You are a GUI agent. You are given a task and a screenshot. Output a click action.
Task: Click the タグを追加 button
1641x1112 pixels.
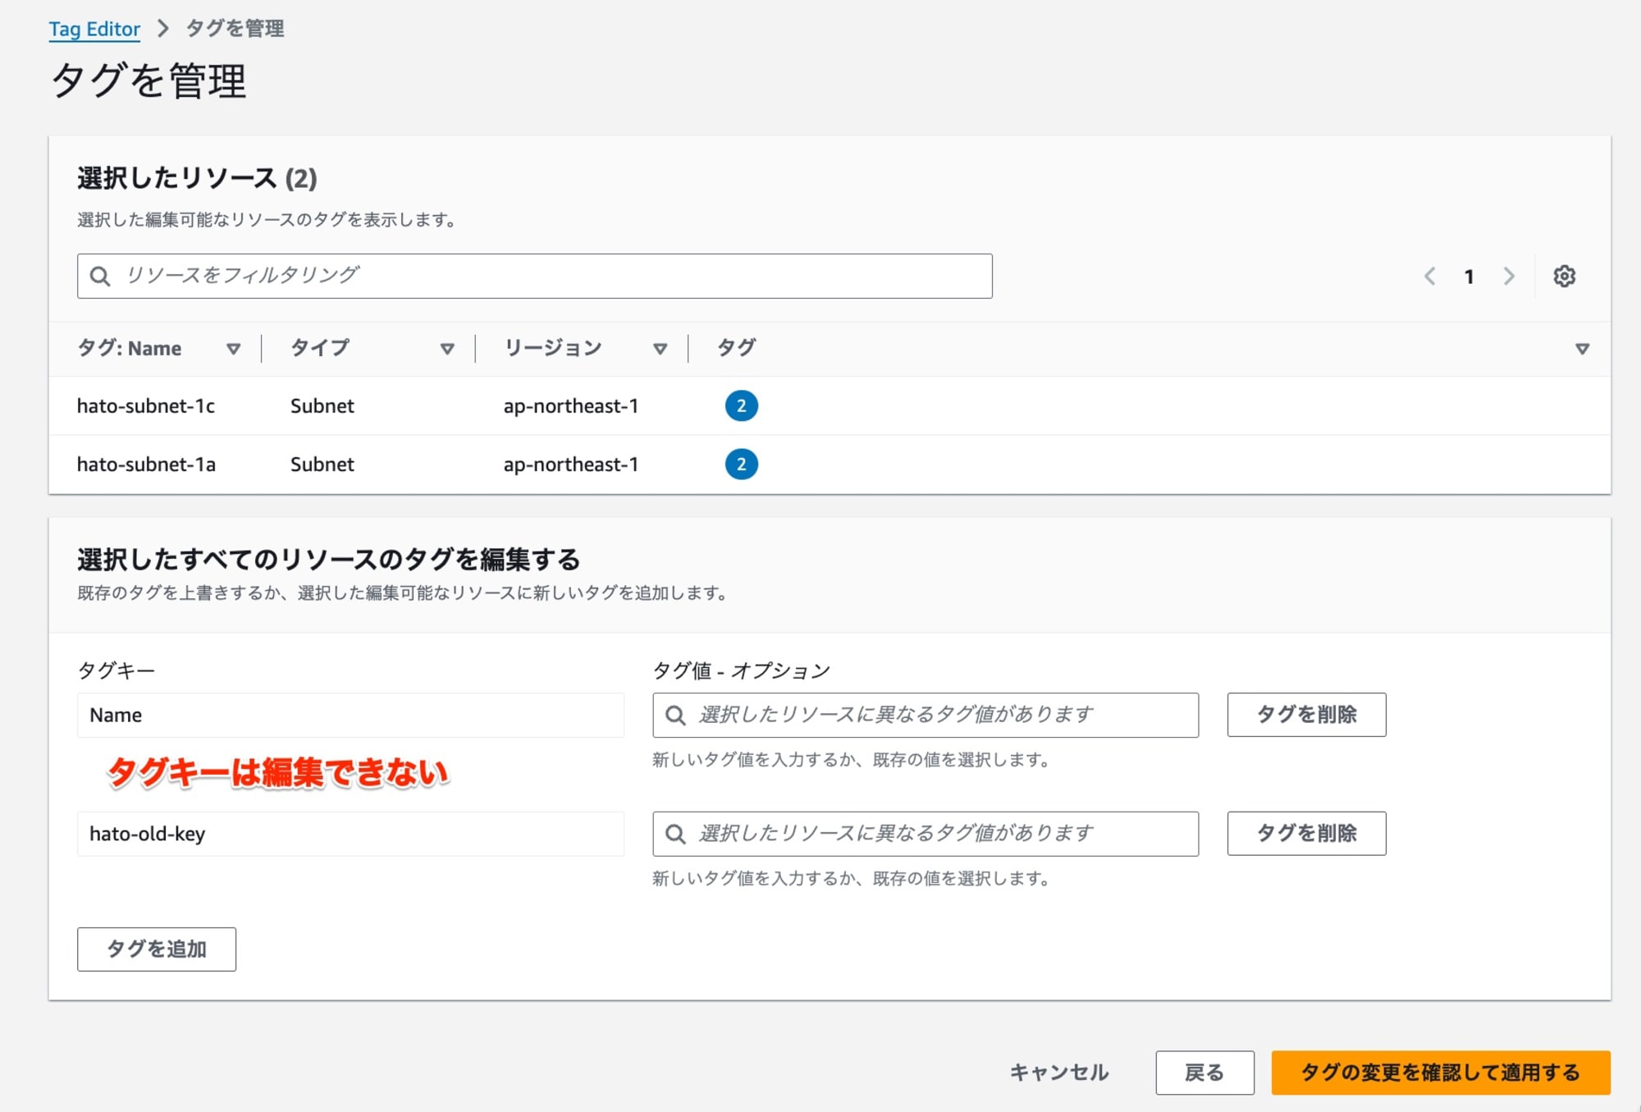click(x=157, y=950)
